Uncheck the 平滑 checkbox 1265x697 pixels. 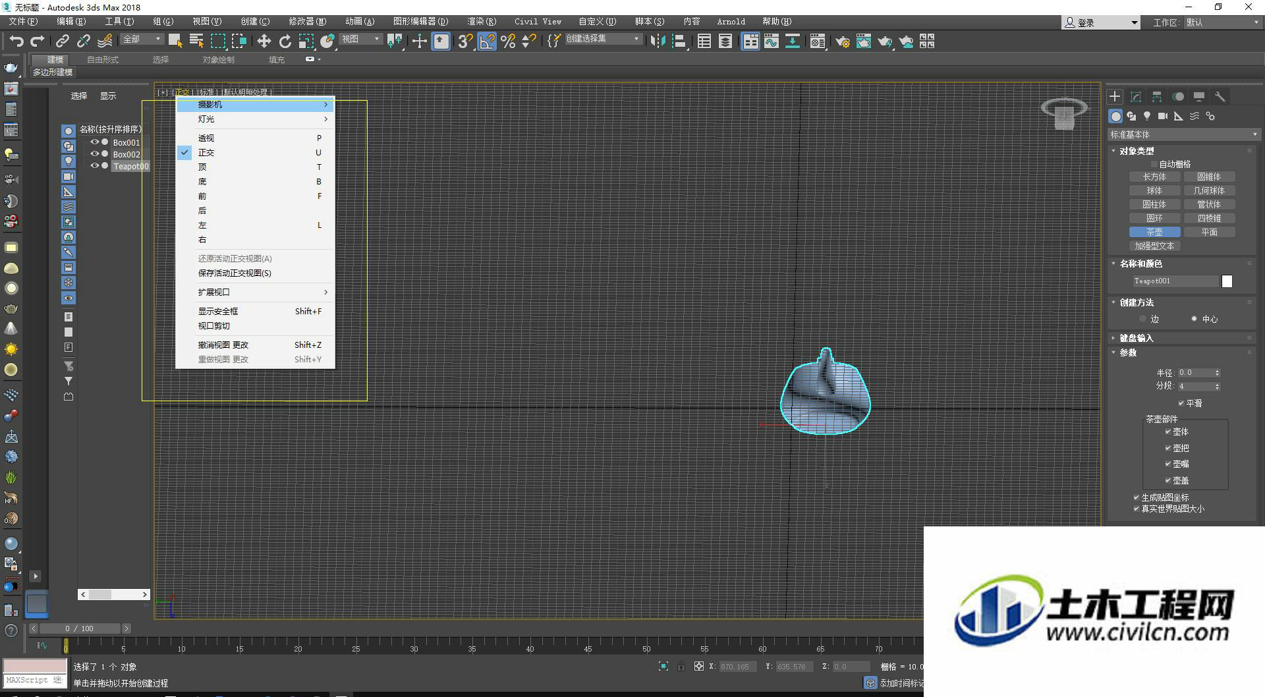coord(1181,403)
